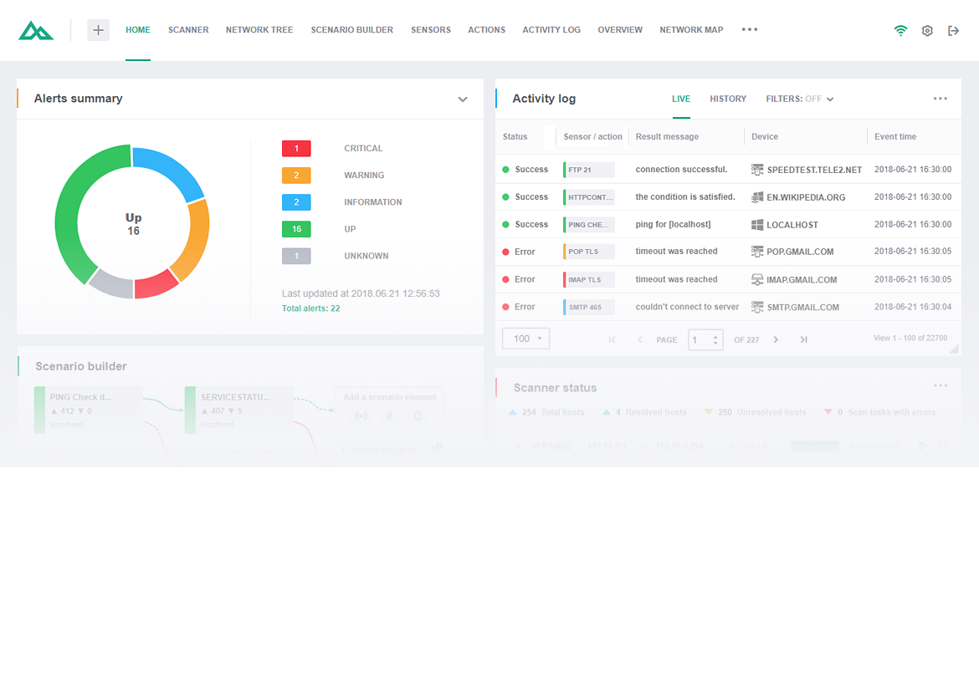Open the ACTIVITY LOG navbar tab

tap(551, 30)
